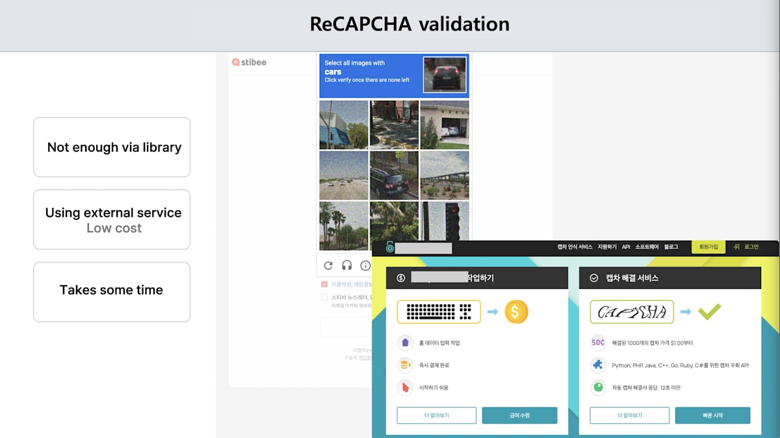780x438 pixels.
Task: Click the distorted CAPTCHA sample image
Action: [632, 312]
